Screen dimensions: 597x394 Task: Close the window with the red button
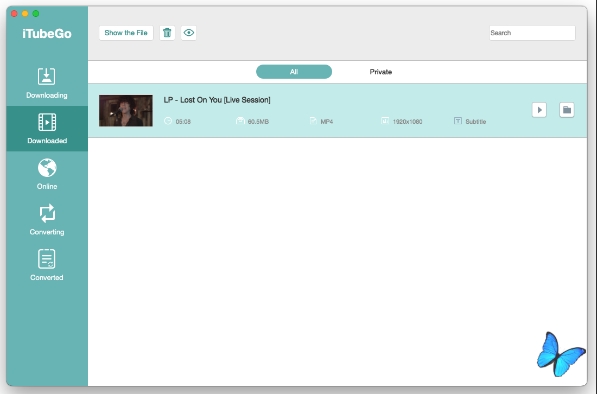tap(14, 14)
